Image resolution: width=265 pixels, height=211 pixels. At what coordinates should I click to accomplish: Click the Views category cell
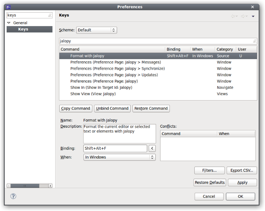click(222, 94)
